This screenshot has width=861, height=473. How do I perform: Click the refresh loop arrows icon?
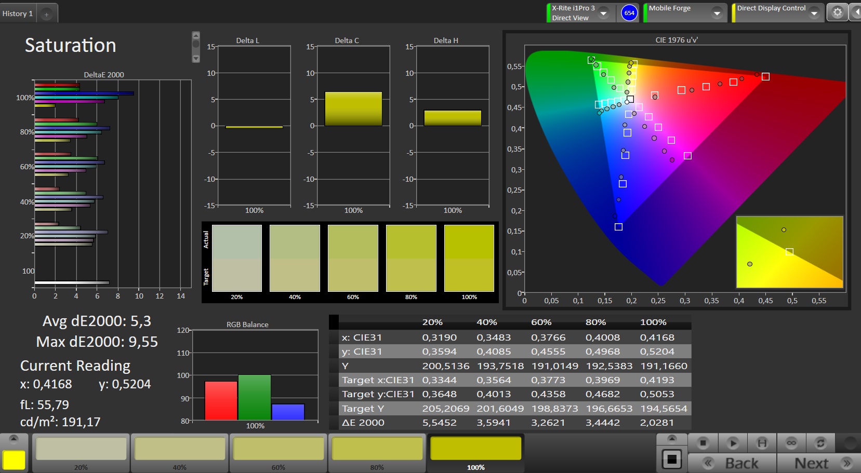click(820, 443)
